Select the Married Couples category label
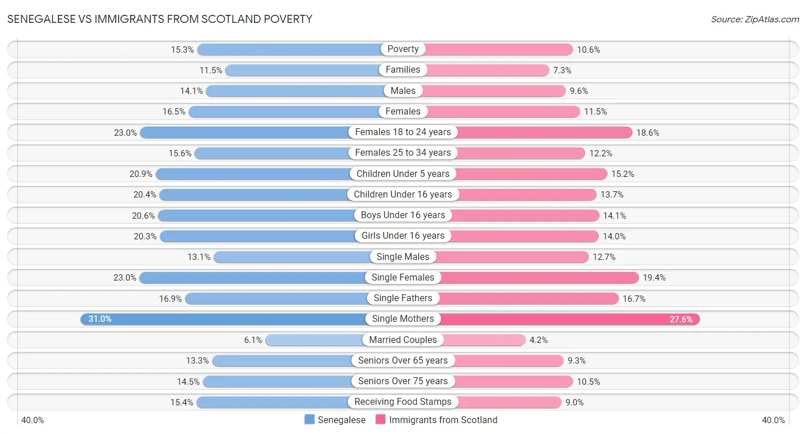This screenshot has height=434, width=806. [x=403, y=340]
